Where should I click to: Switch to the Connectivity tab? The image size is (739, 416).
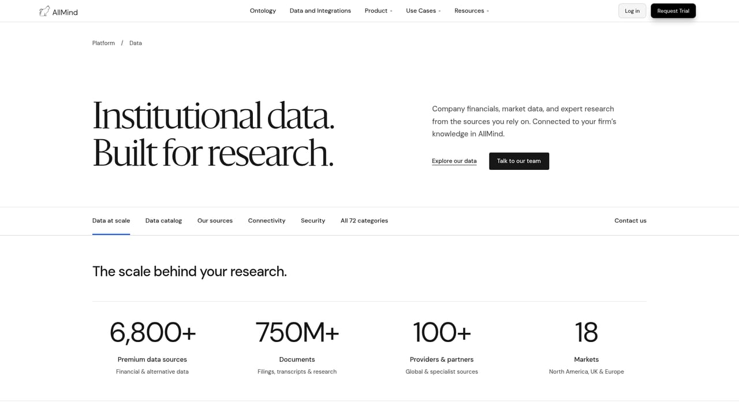pyautogui.click(x=267, y=221)
